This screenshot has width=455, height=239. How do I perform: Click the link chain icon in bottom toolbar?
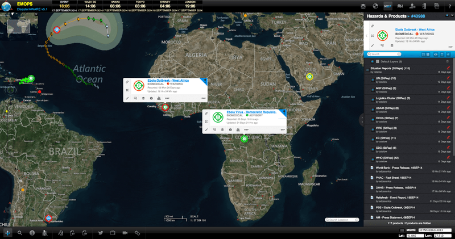click(x=137, y=233)
